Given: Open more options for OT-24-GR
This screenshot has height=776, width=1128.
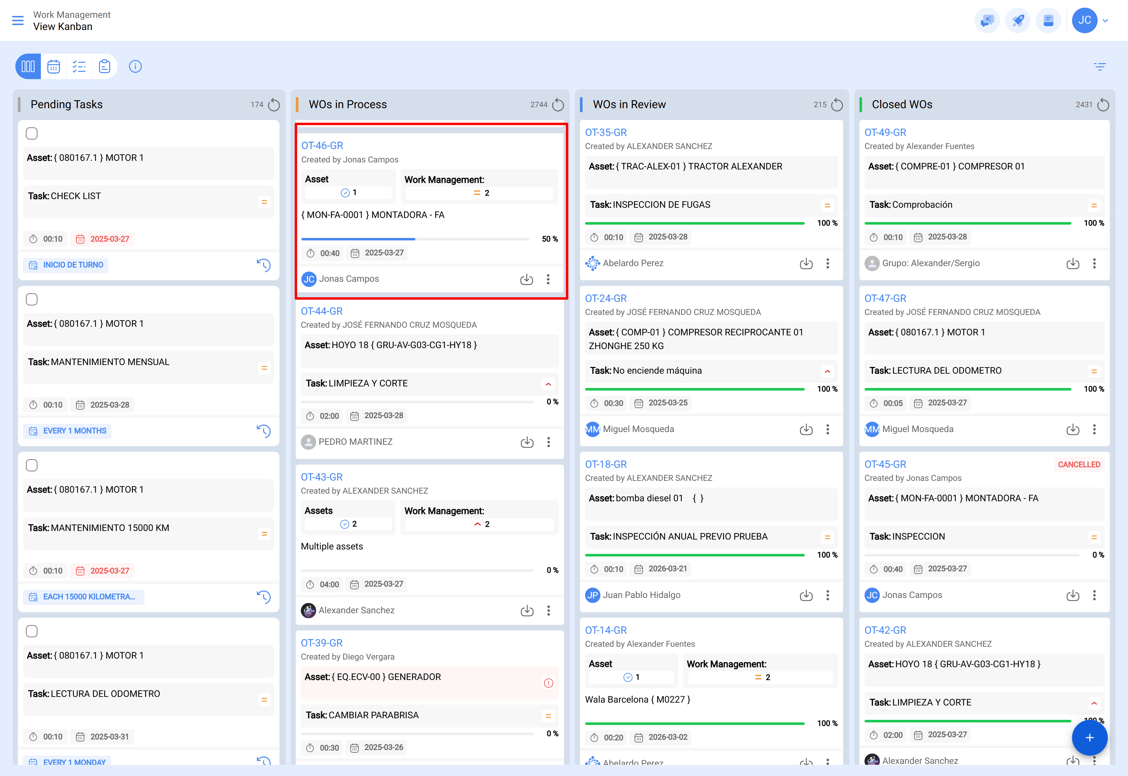Looking at the screenshot, I should [x=828, y=429].
